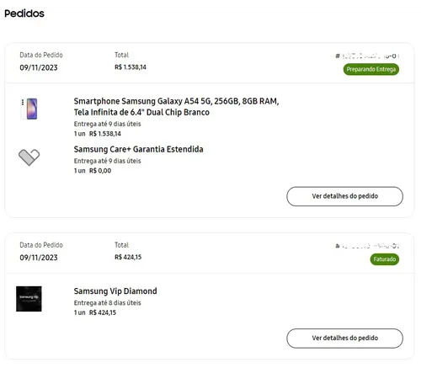The image size is (421, 368).
Task: Click the Samsung Vip Diamond black thumbnail
Action: tap(29, 299)
